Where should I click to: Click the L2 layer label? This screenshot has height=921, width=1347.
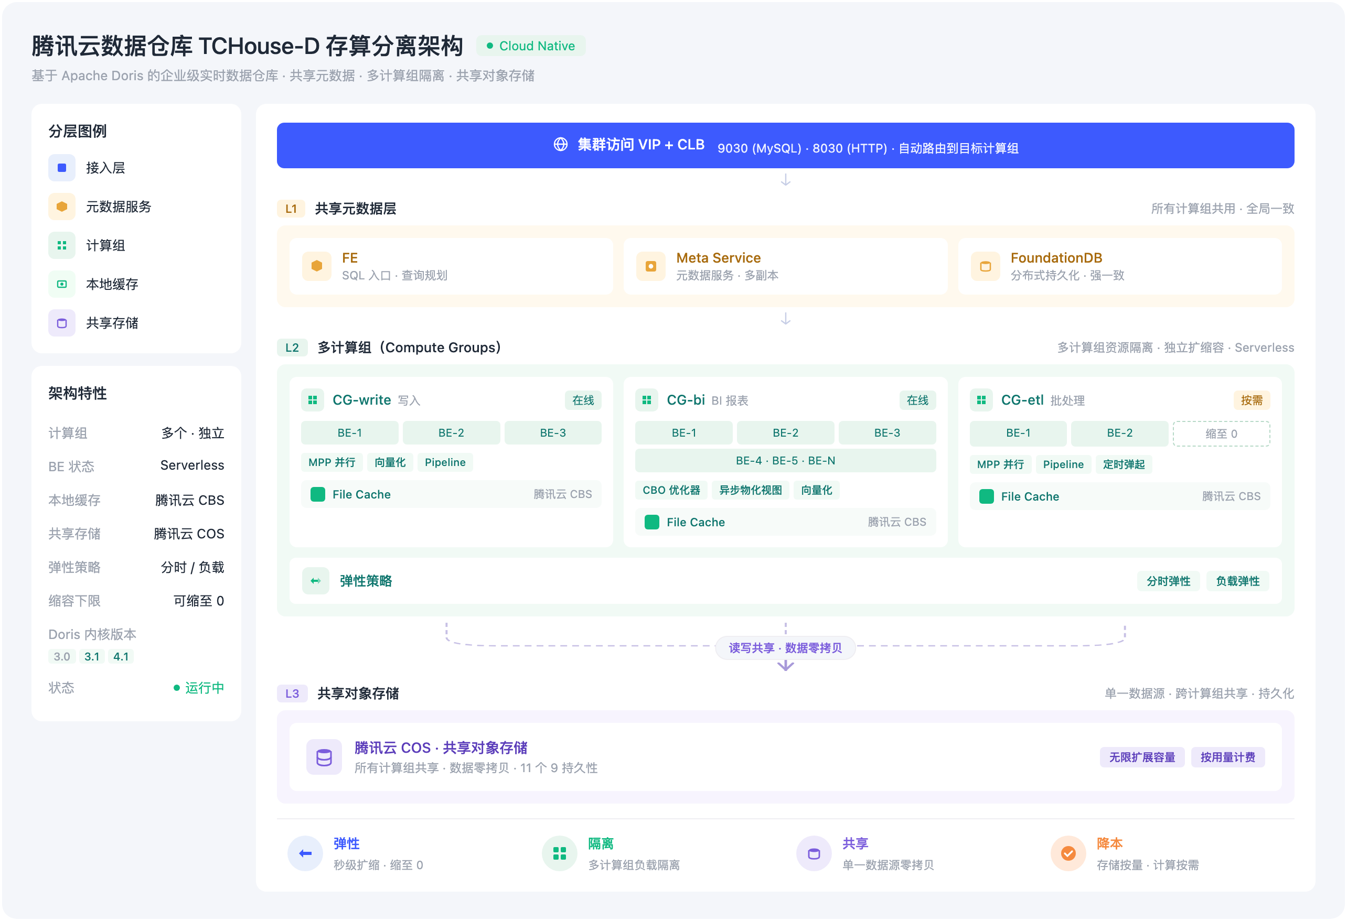pos(292,348)
